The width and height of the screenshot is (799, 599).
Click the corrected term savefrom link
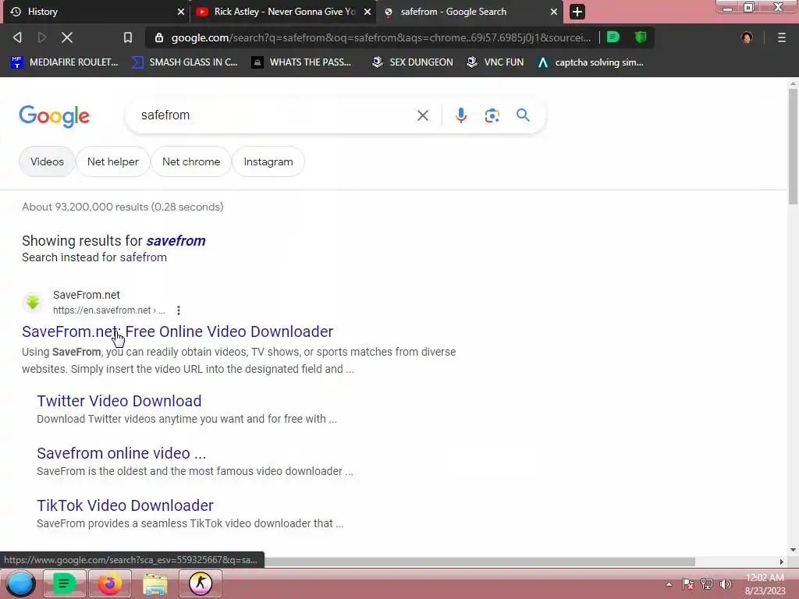pos(176,240)
